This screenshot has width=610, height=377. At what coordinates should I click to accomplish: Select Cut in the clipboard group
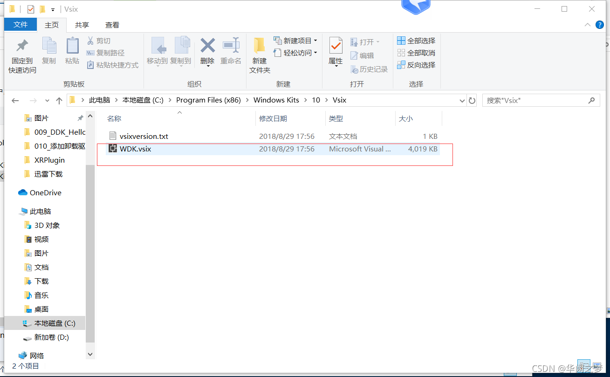[99, 41]
